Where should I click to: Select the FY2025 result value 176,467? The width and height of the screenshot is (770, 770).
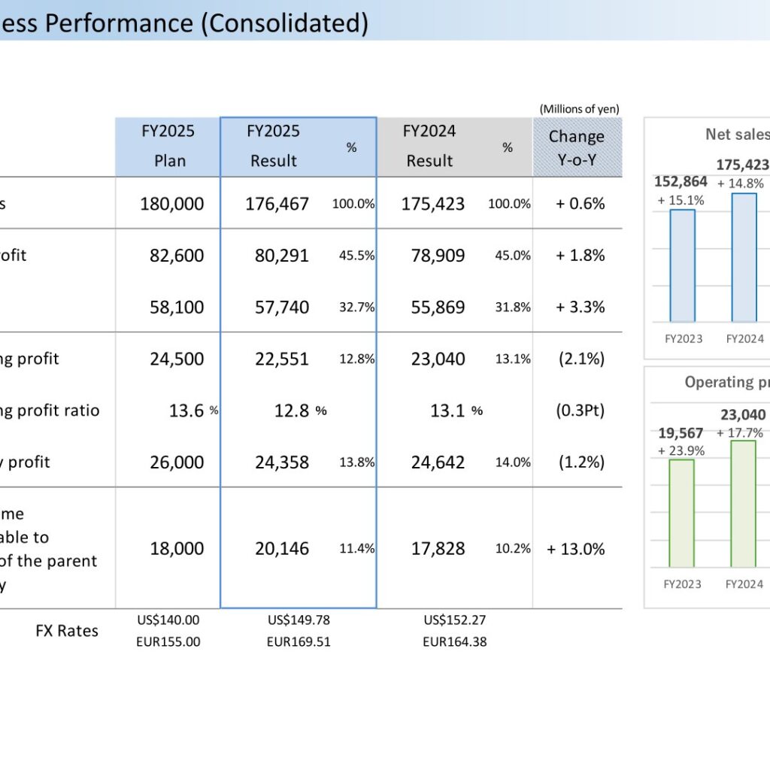(x=277, y=204)
